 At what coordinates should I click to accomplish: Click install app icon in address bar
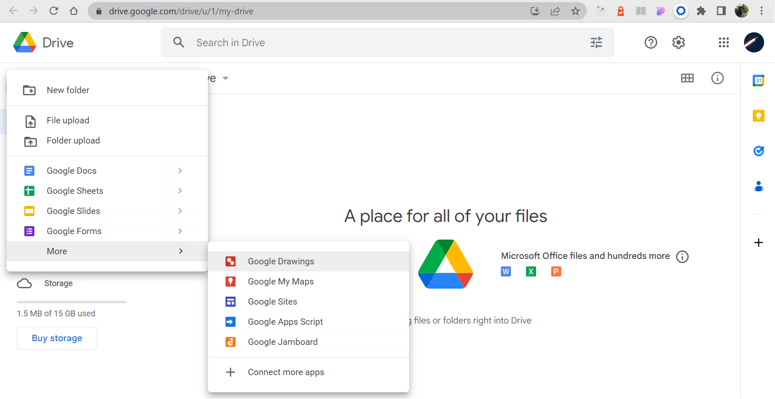(x=535, y=11)
